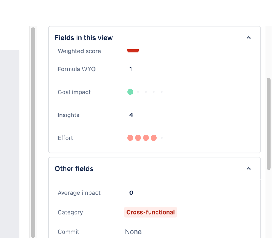The image size is (280, 238).
Task: Set Goal impact rating to two dots
Action: pos(138,92)
